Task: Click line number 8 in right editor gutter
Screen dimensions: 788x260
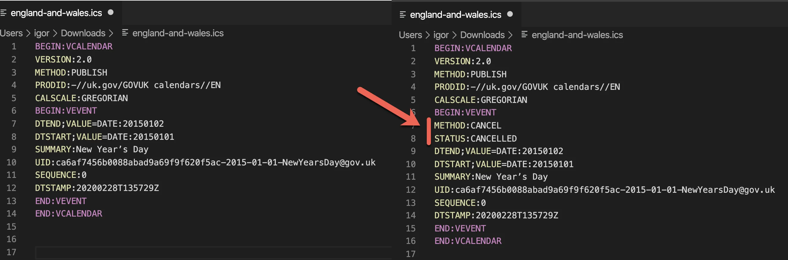Action: click(x=413, y=139)
